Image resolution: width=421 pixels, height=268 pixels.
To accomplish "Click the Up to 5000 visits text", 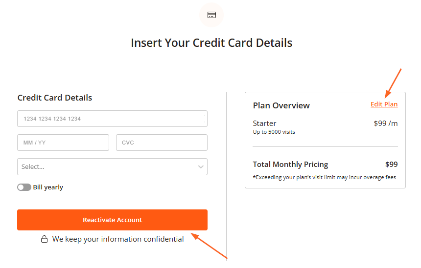I will click(x=274, y=132).
